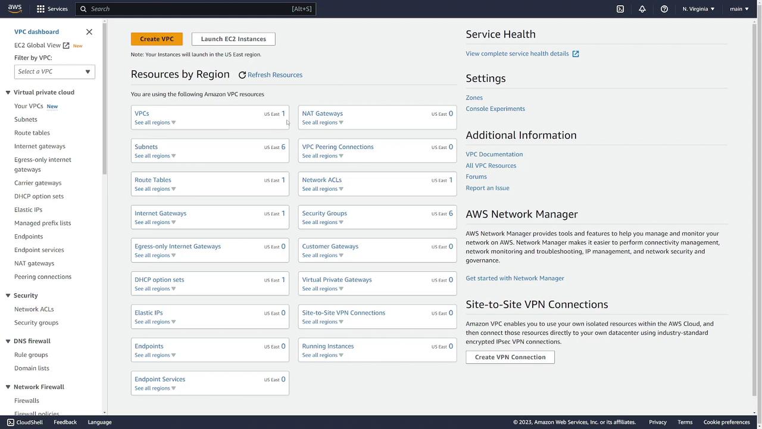This screenshot has width=762, height=429.
Task: Close the VPC dashboard sidebar
Action: click(89, 32)
